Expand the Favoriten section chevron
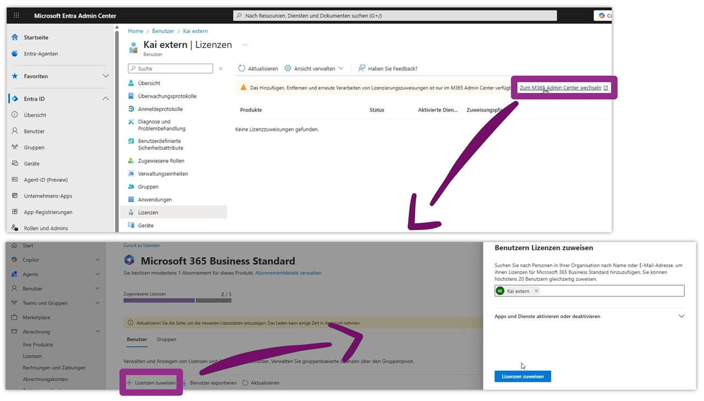 [106, 76]
